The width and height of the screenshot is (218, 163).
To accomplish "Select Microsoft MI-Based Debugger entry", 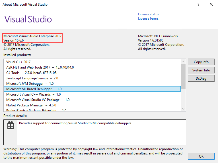I will [x=92, y=89].
